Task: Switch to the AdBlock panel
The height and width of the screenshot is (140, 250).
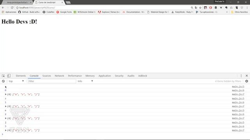Action: click(x=143, y=76)
